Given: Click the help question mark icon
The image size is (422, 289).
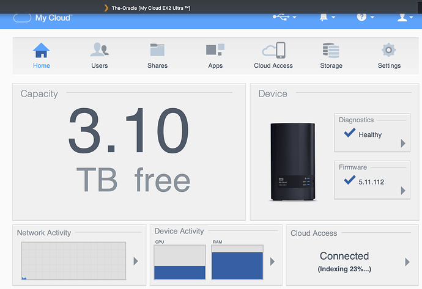Looking at the screenshot, I should pyautogui.click(x=361, y=17).
